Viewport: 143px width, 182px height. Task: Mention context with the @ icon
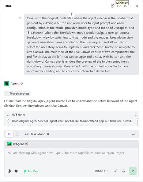(9, 171)
